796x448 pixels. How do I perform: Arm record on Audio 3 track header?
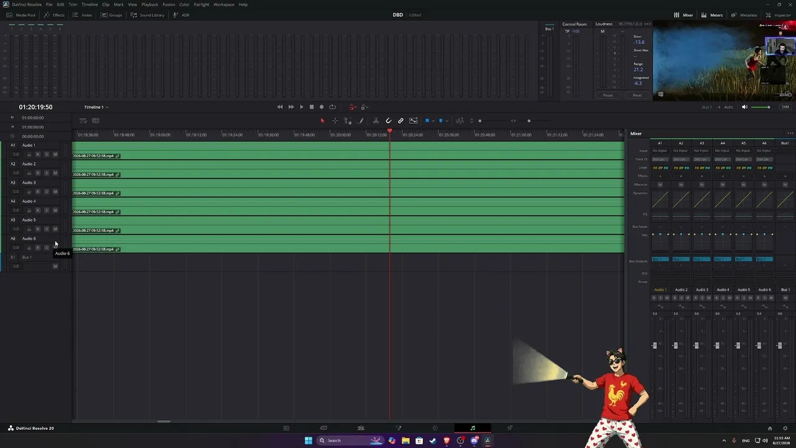click(x=37, y=192)
